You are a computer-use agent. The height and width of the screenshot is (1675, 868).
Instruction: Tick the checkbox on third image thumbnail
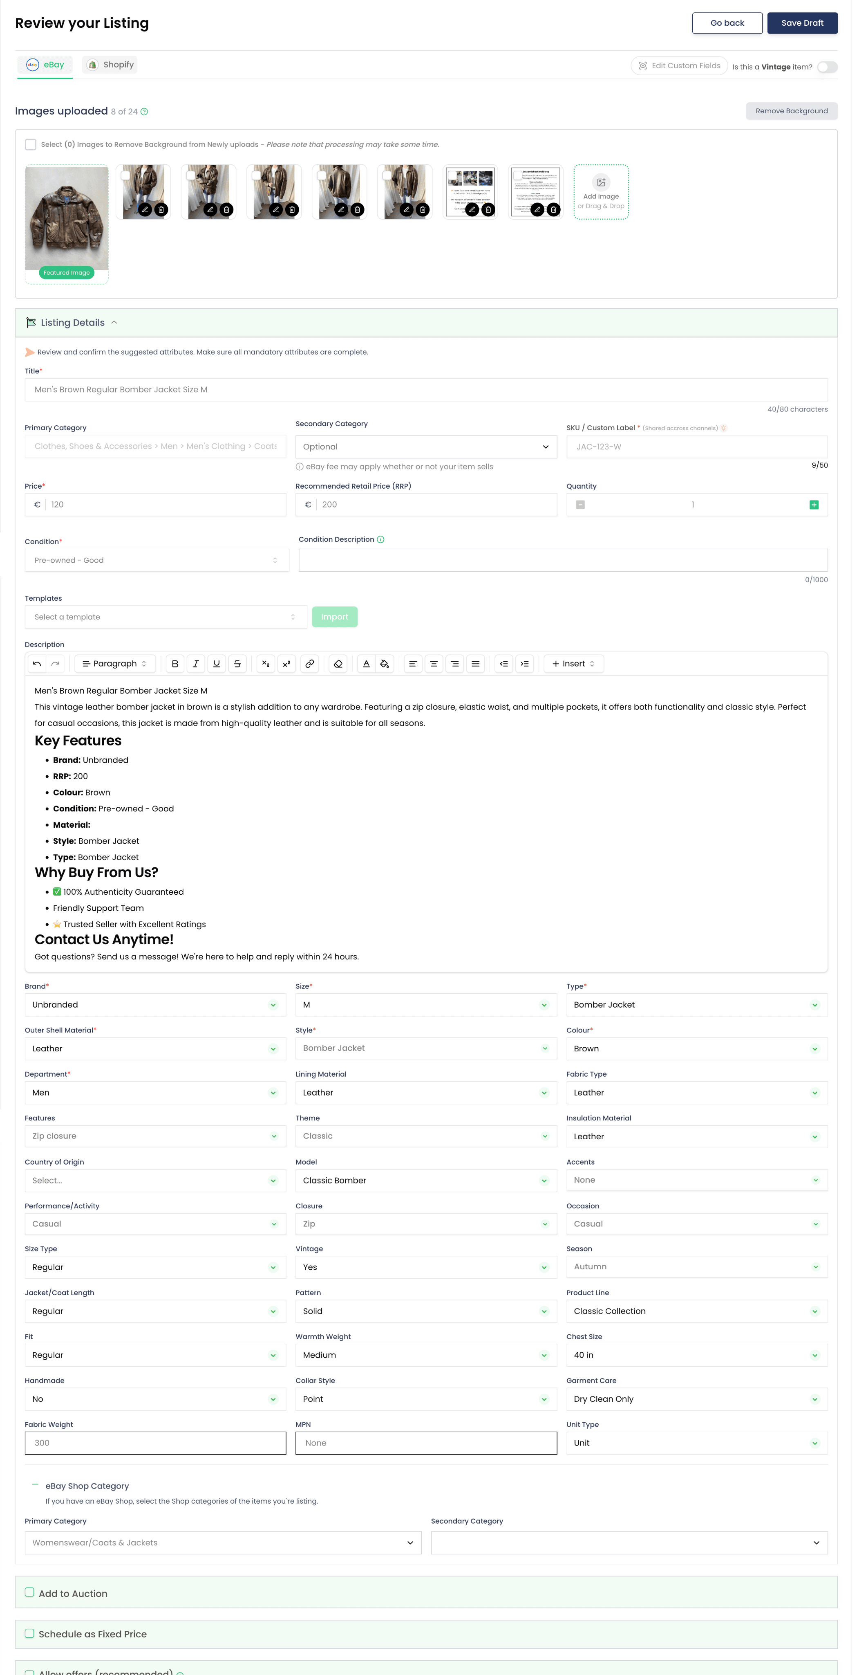click(x=191, y=175)
